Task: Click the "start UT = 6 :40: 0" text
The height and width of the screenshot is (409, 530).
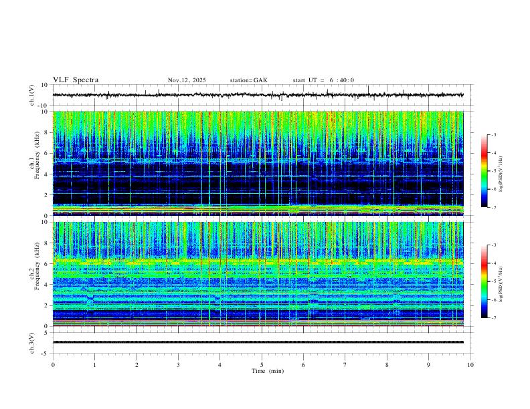Action: (323, 80)
